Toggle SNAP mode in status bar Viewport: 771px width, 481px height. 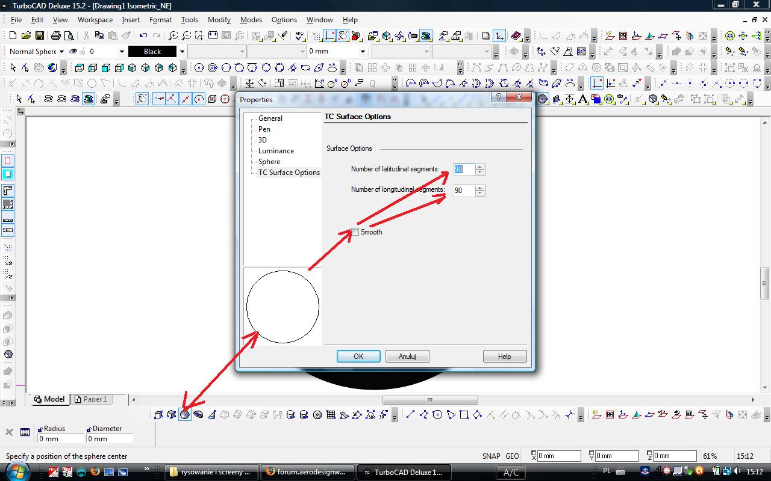491,456
